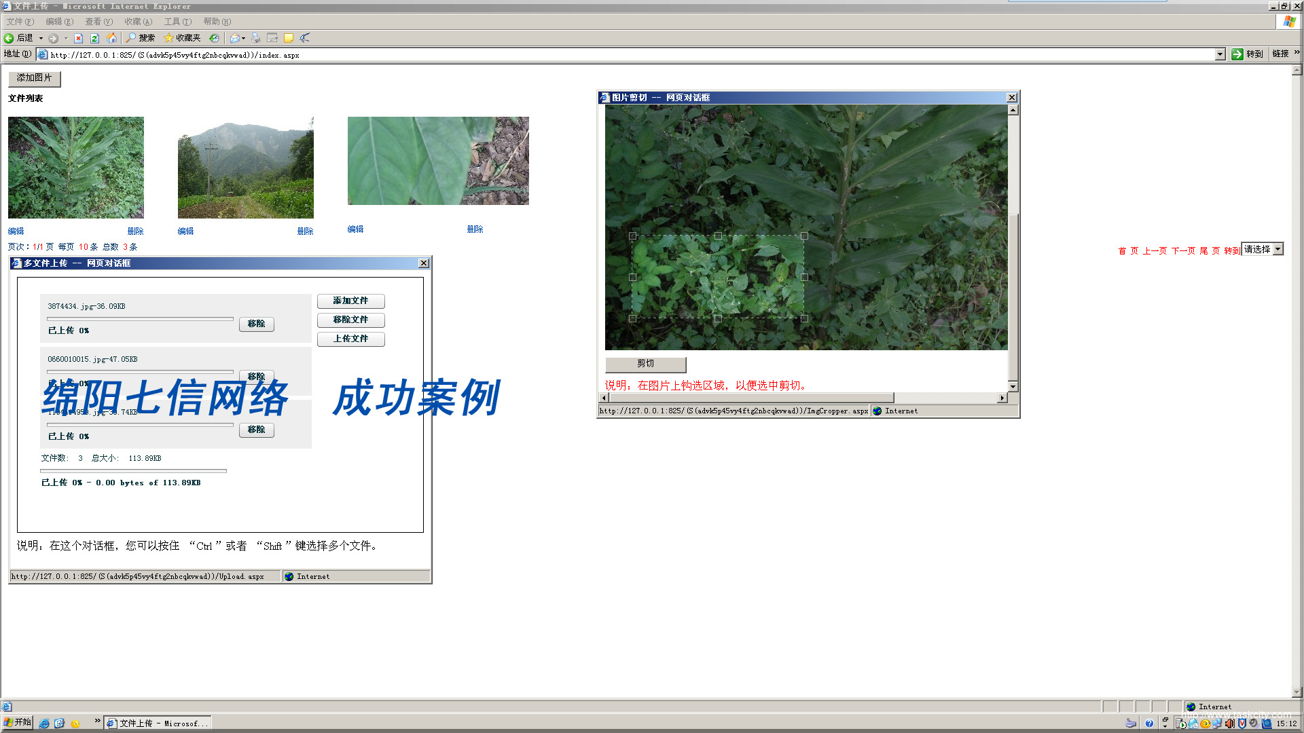
Task: Click the 剪切 button under the crop image
Action: 645,364
